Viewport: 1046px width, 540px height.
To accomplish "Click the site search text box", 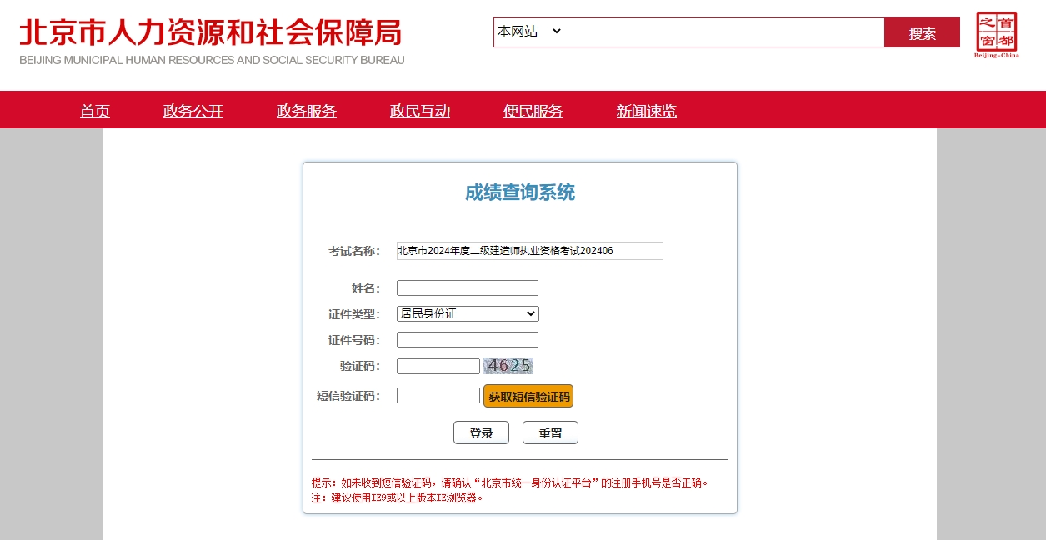I will (723, 32).
